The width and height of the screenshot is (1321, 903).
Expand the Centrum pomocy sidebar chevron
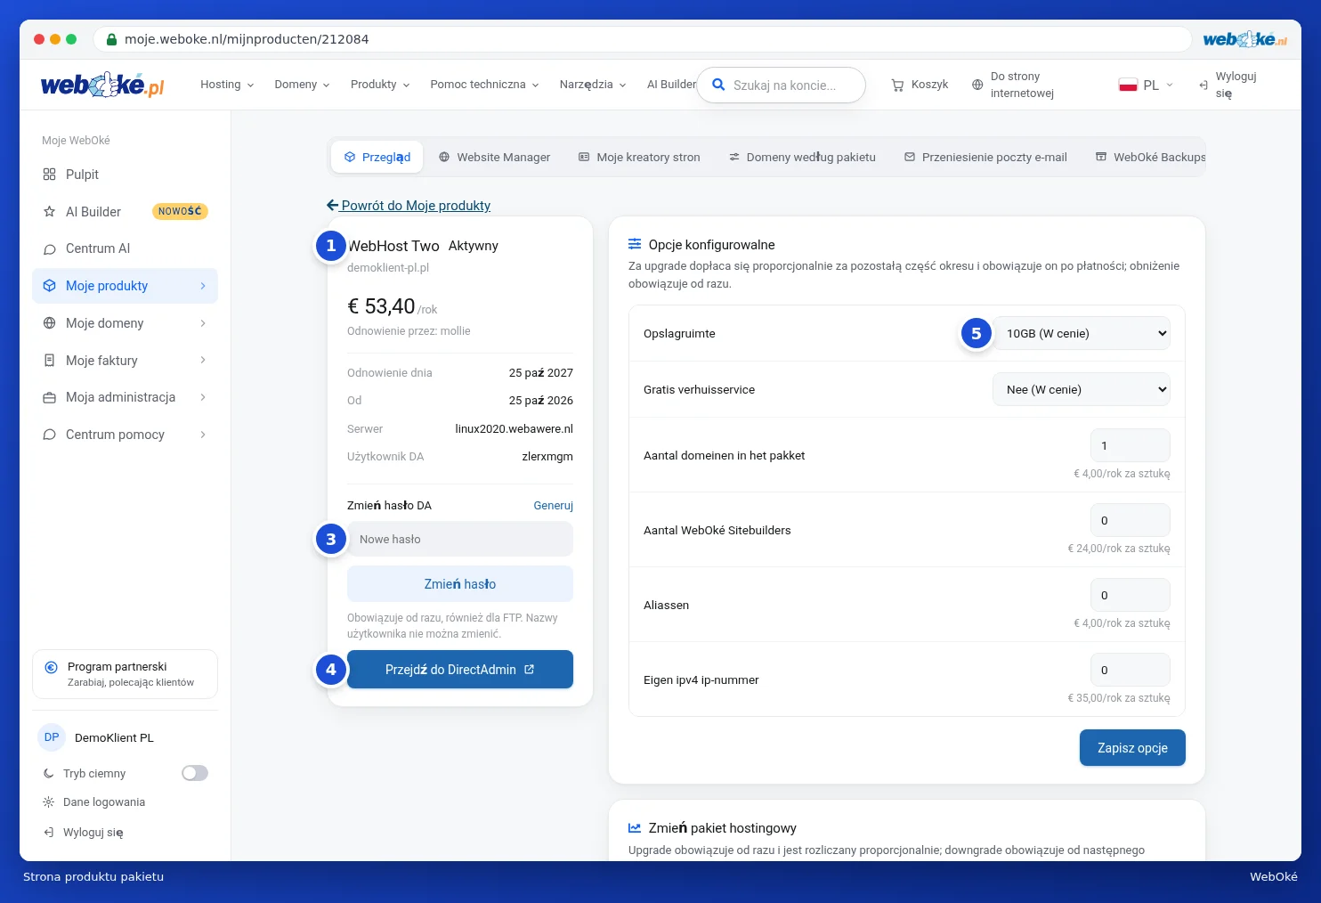click(203, 435)
